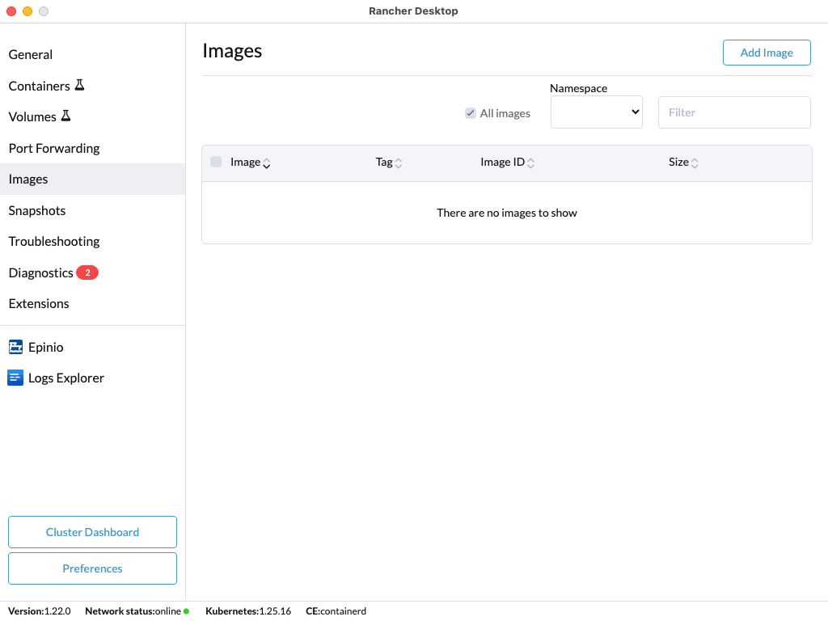Image resolution: width=828 pixels, height=621 pixels.
Task: Check the select-all images table checkbox
Action: point(216,162)
